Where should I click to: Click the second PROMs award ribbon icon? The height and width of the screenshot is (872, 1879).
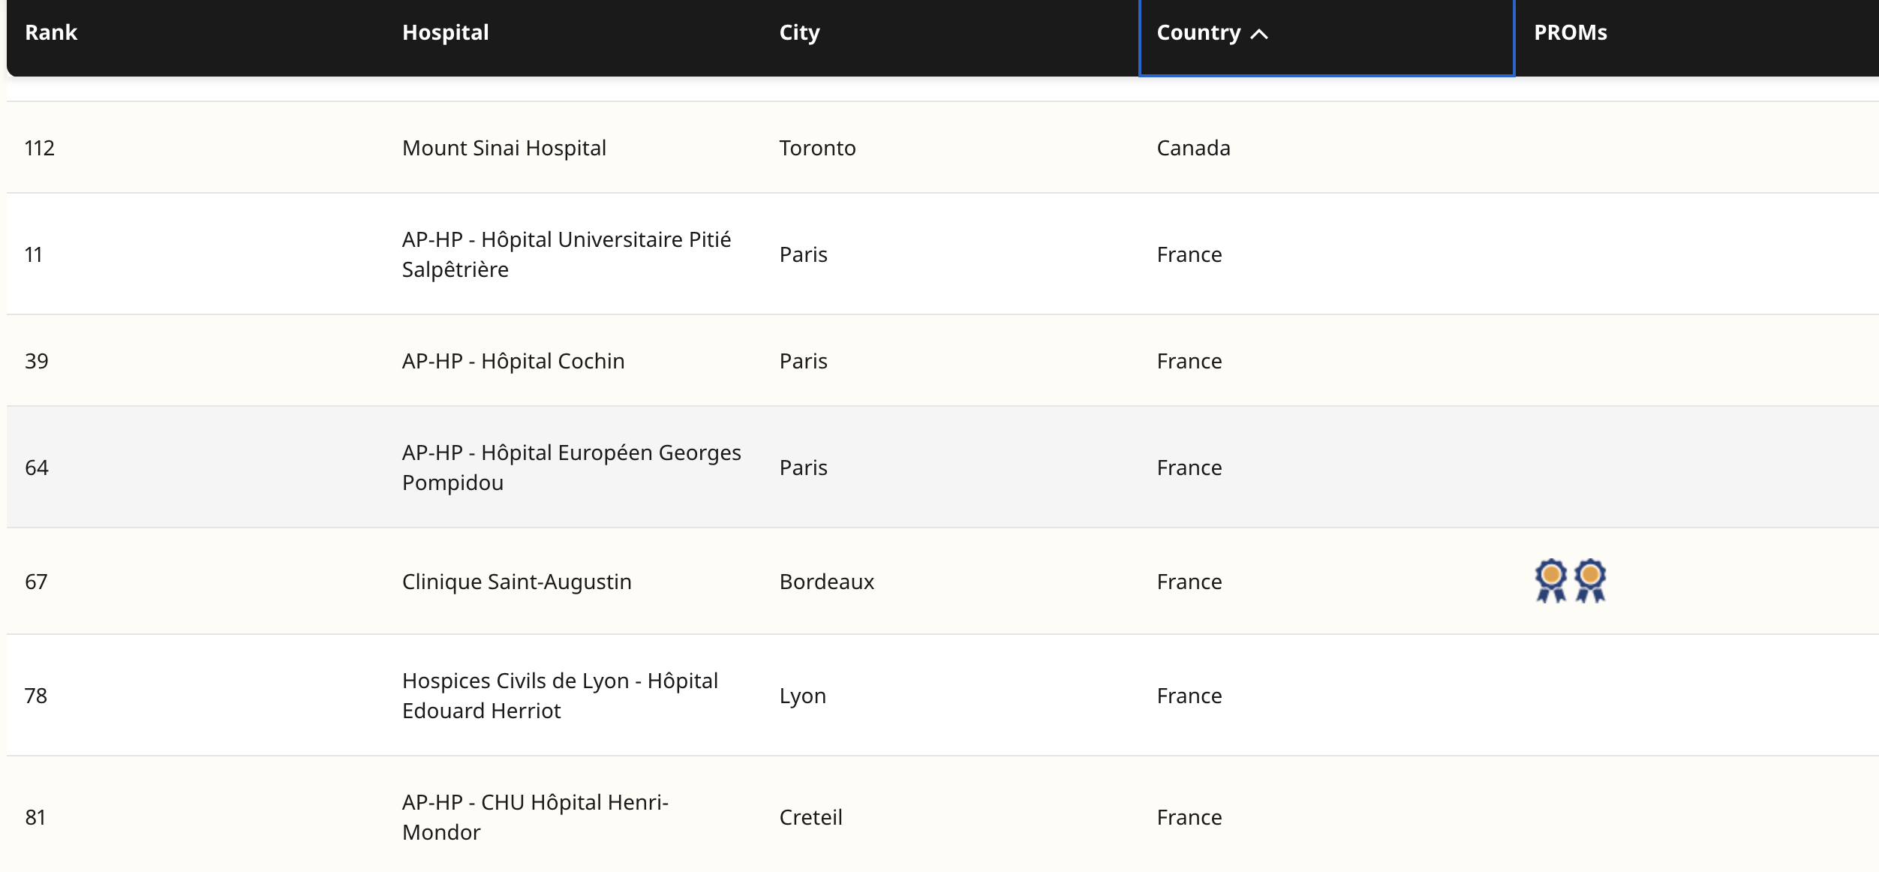(1589, 580)
